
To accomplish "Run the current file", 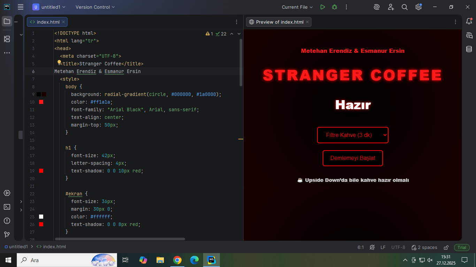I will point(323,7).
